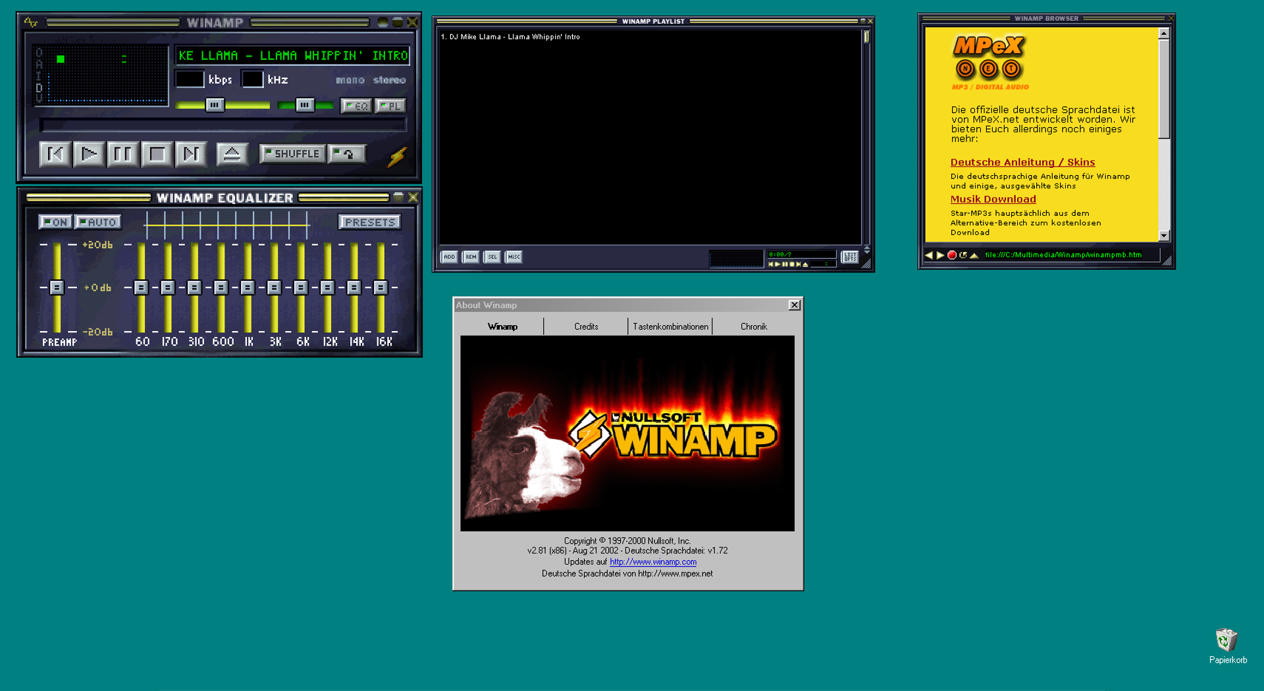Stop playback with the square Stop button
1264x691 pixels.
157,155
